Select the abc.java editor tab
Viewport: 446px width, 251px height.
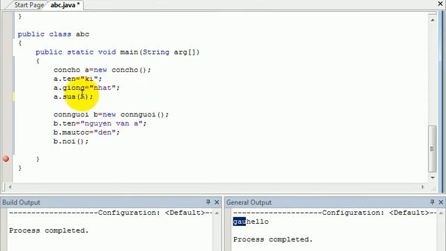[x=65, y=5]
